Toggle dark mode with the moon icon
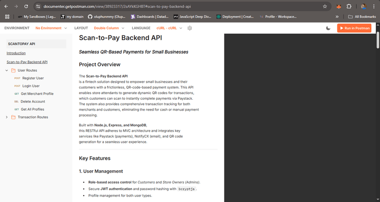 (x=328, y=28)
